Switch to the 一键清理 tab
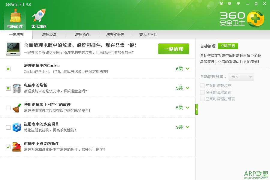270x180 pixels. pos(16,34)
